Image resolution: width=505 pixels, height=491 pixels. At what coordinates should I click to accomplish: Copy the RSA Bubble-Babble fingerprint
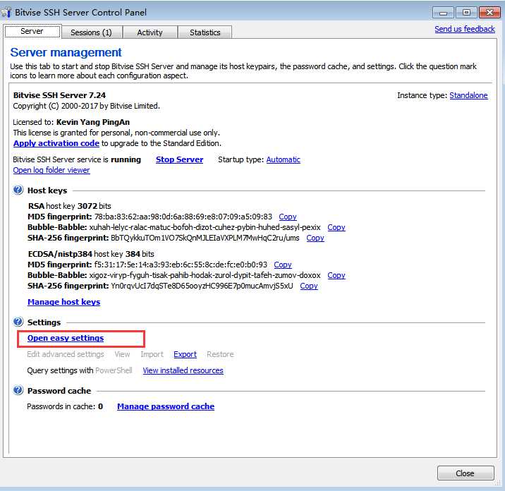point(336,227)
